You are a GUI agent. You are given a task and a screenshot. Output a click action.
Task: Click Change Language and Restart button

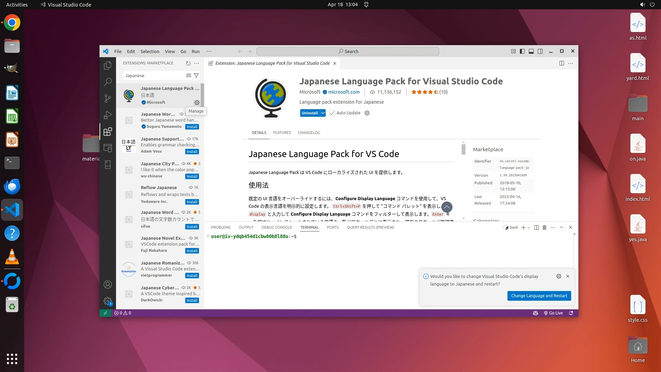pyautogui.click(x=539, y=296)
